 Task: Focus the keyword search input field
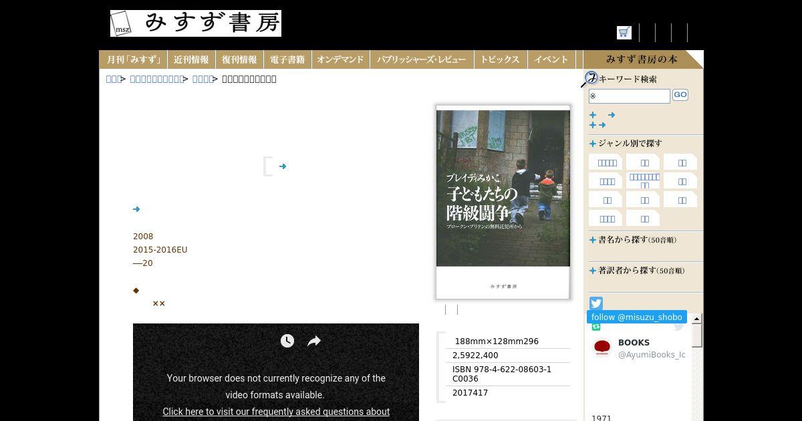click(x=629, y=96)
